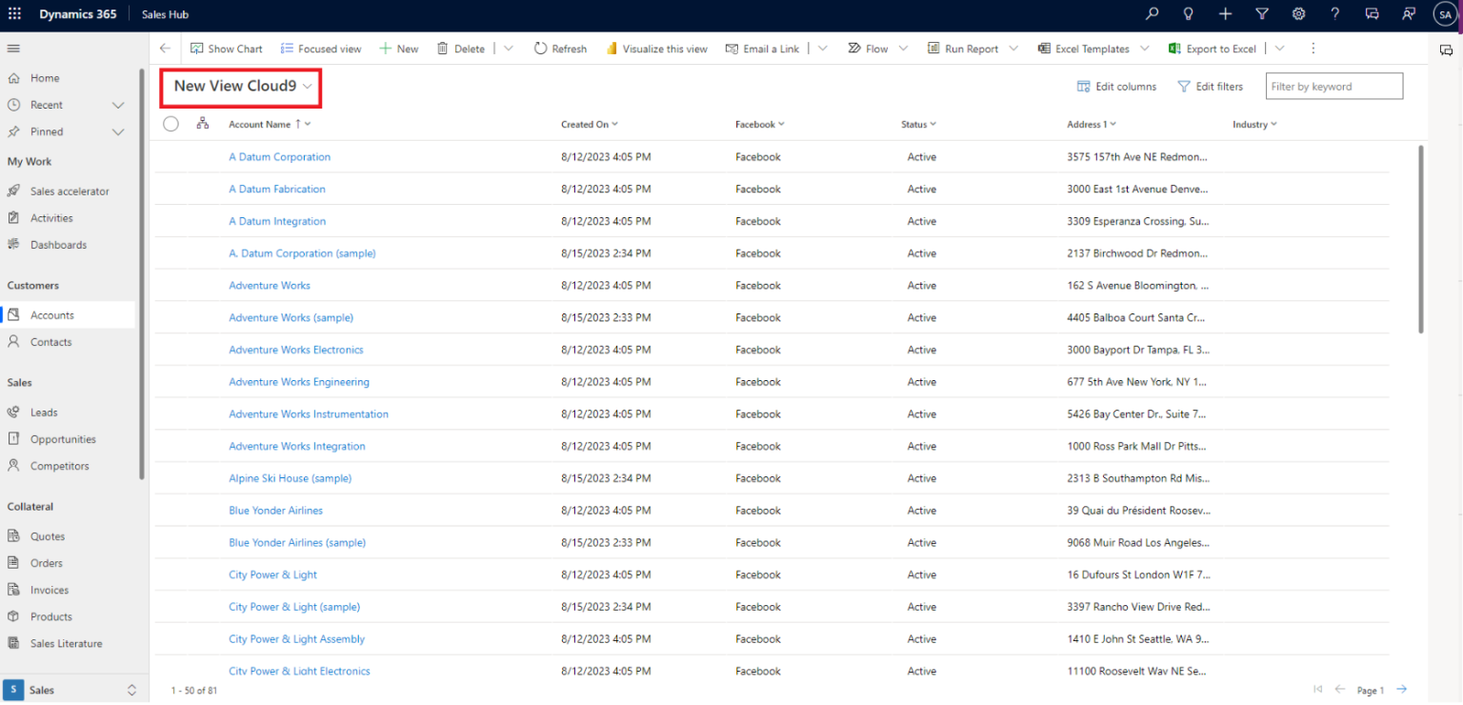
Task: Open Visualize this view
Action: [656, 48]
